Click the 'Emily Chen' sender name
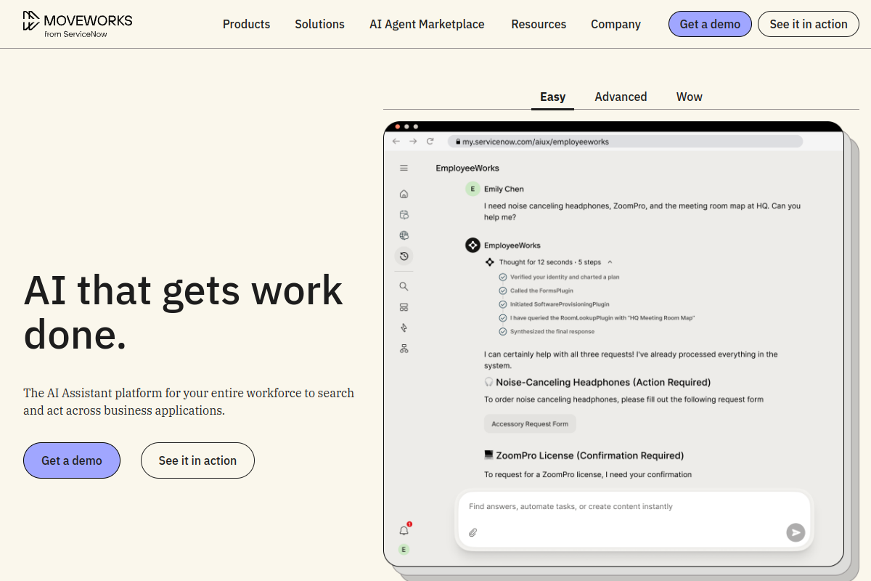The width and height of the screenshot is (871, 581). 504,189
